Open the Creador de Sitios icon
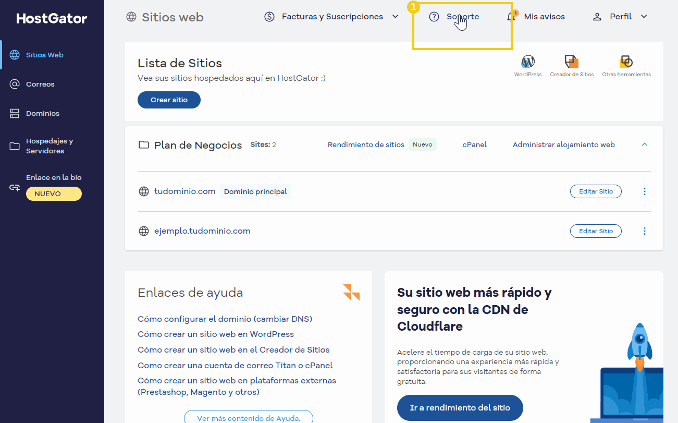The width and height of the screenshot is (678, 423). click(x=572, y=62)
